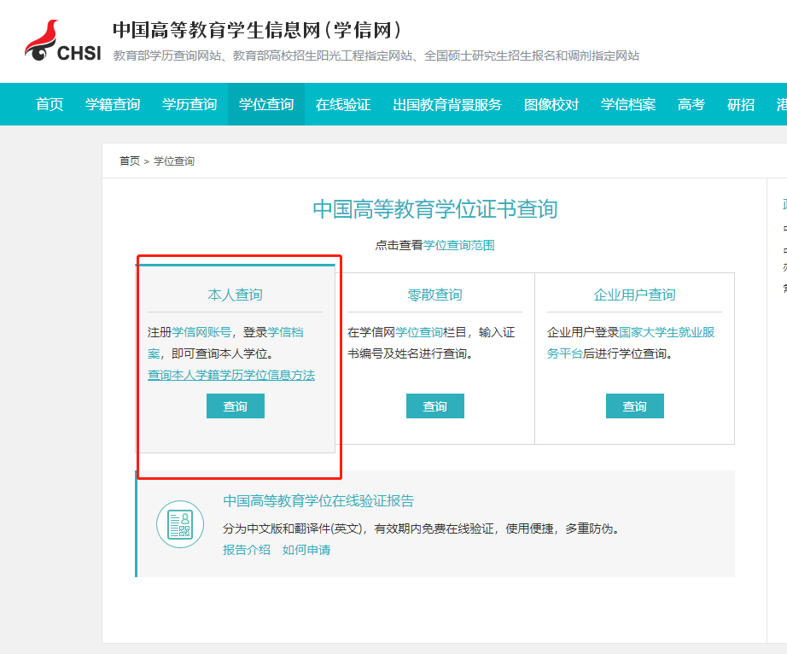Open the 首页 navigation menu item

50,105
